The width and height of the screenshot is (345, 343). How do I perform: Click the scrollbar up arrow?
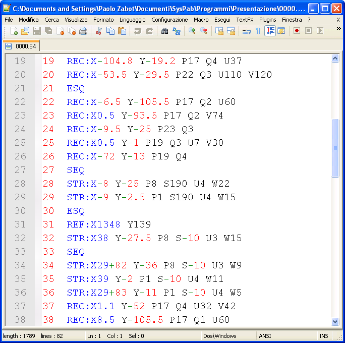[335, 59]
